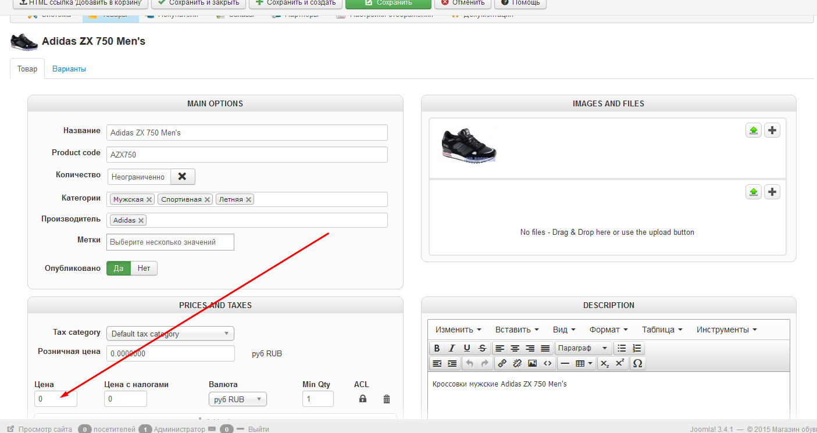Open source code view in editor
Image resolution: width=817 pixels, height=433 pixels.
547,363
